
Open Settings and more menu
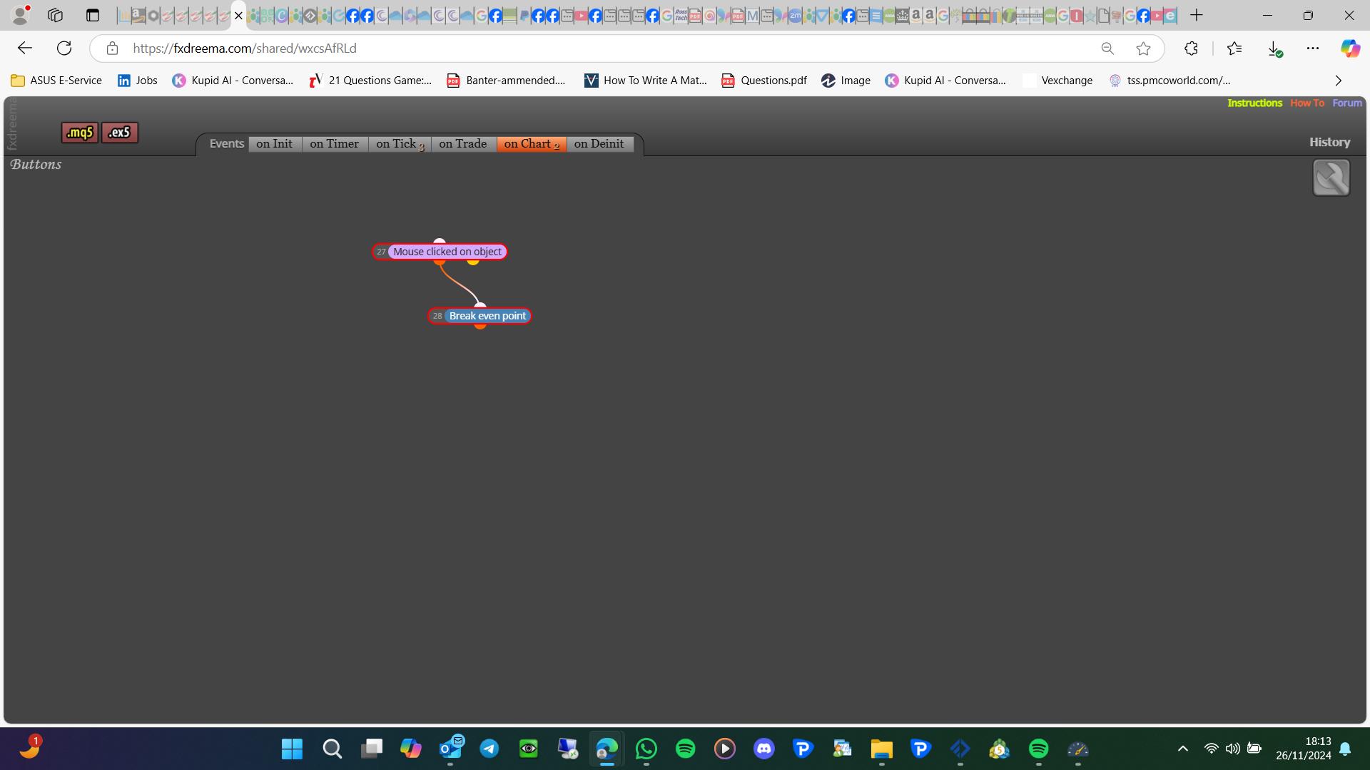(1313, 48)
